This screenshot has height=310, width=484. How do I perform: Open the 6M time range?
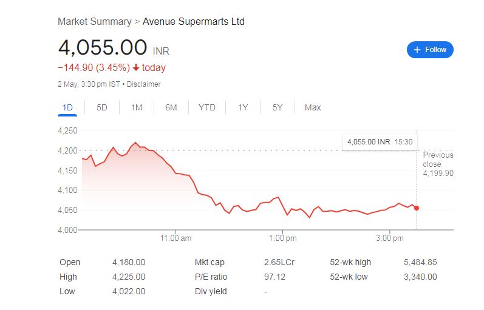click(x=171, y=107)
